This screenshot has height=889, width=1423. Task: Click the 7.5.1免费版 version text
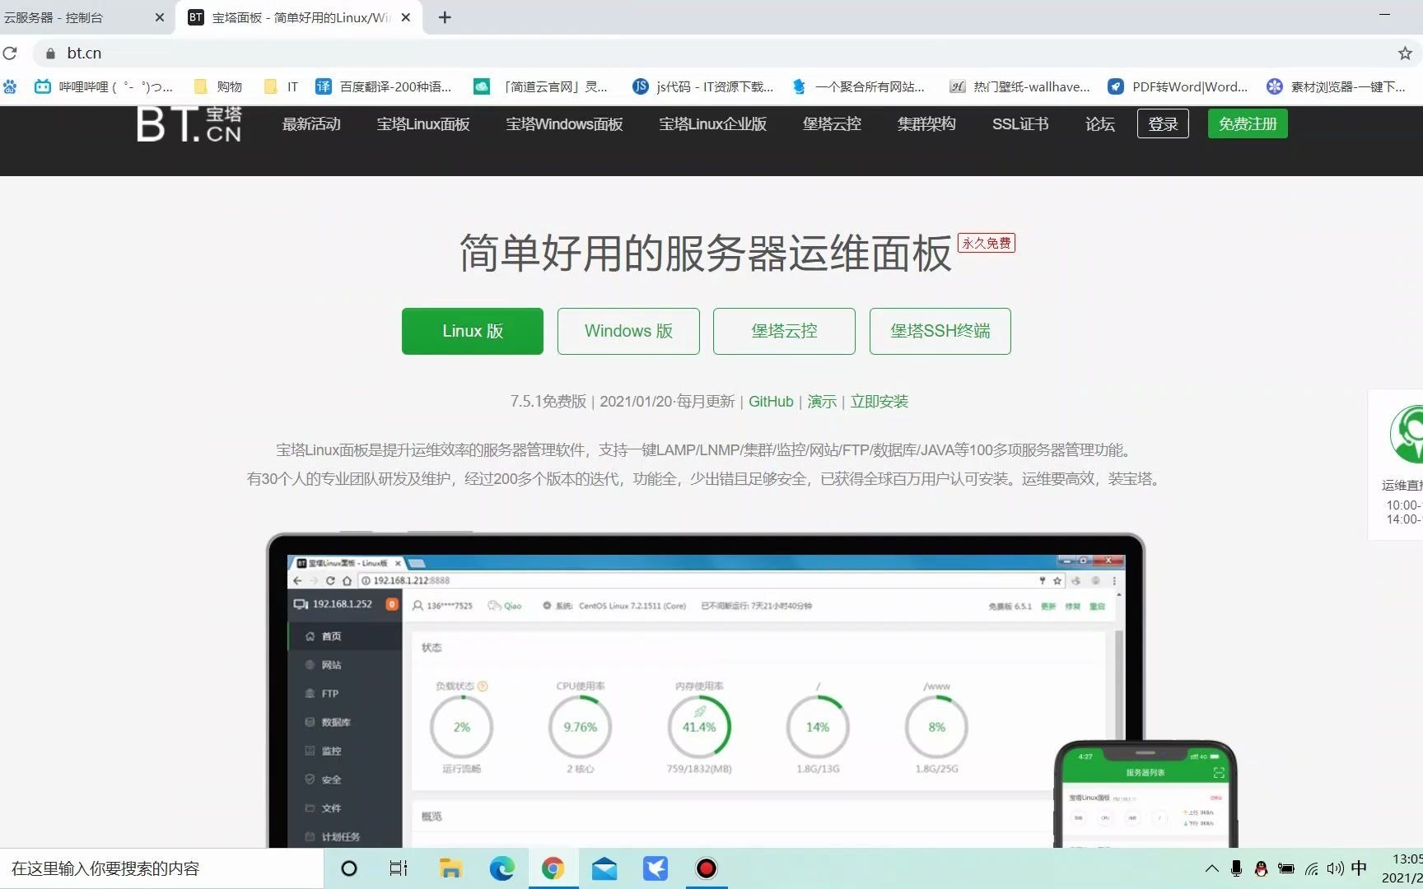(x=548, y=402)
